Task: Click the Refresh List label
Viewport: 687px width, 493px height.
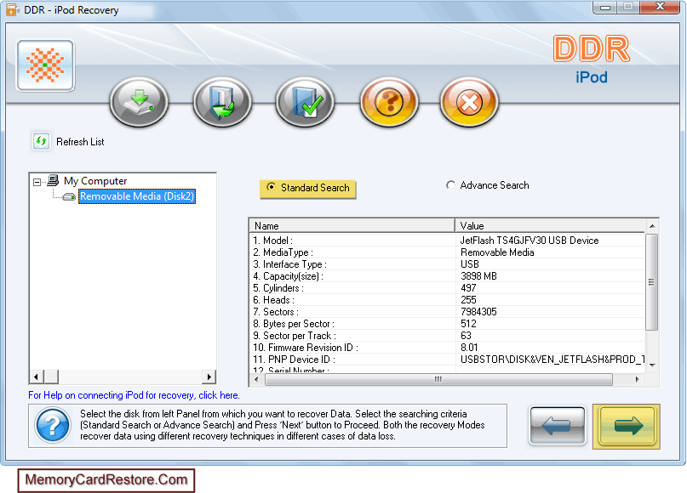Action: pyautogui.click(x=80, y=142)
